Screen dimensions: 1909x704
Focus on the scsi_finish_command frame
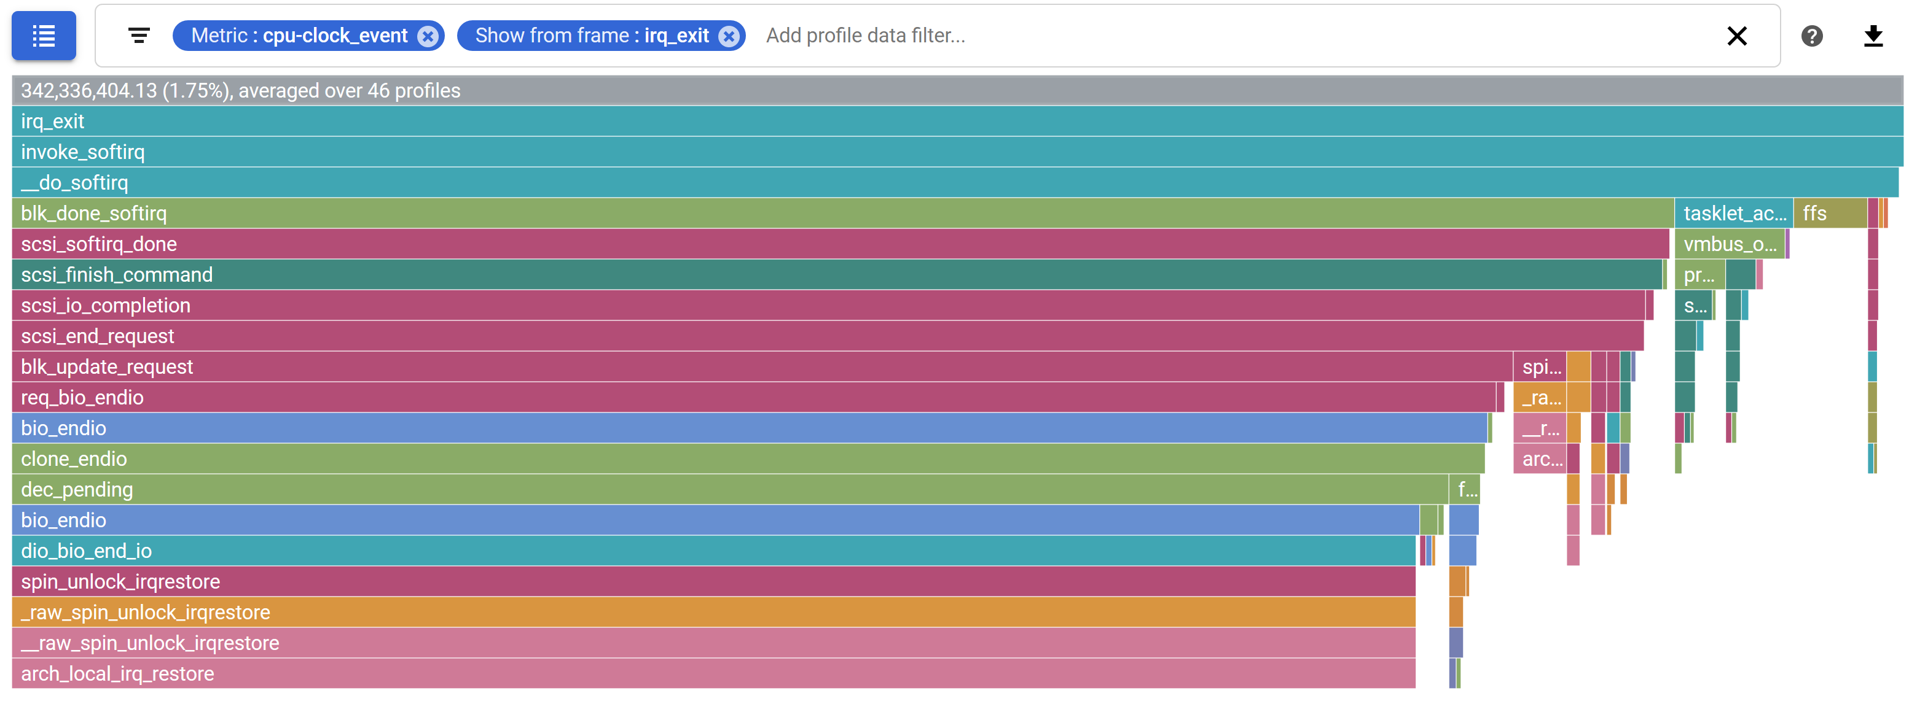(836, 274)
